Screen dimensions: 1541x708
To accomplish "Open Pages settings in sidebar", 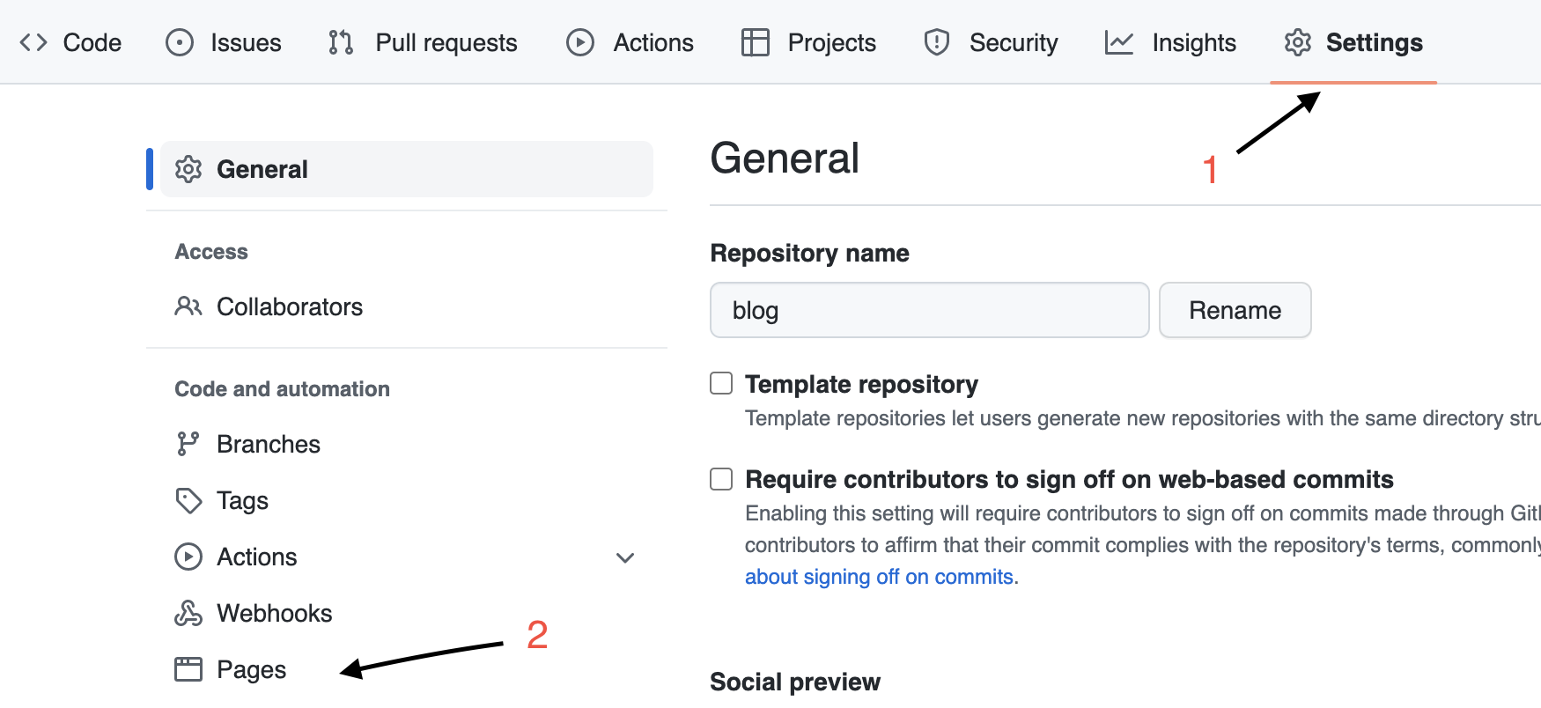I will pyautogui.click(x=251, y=669).
